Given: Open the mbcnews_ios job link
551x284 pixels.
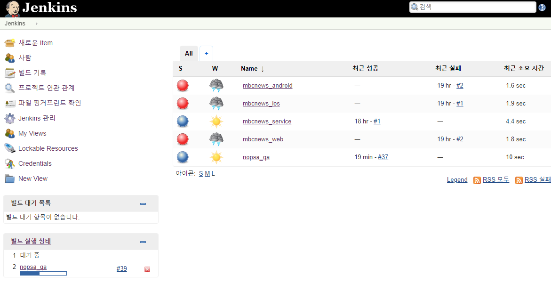Looking at the screenshot, I should (x=261, y=104).
